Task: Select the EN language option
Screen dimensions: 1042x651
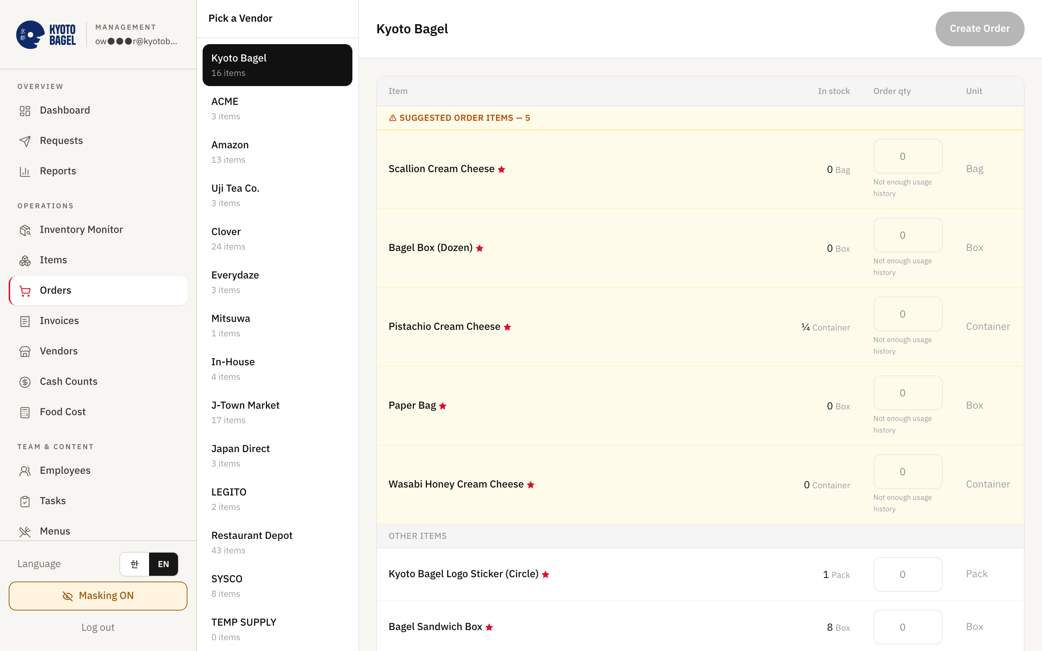Action: point(164,564)
